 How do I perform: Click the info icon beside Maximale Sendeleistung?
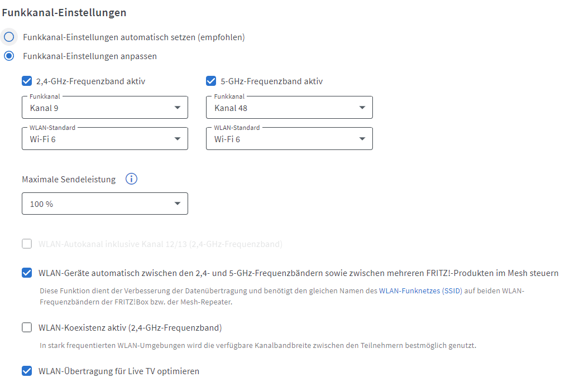click(131, 179)
